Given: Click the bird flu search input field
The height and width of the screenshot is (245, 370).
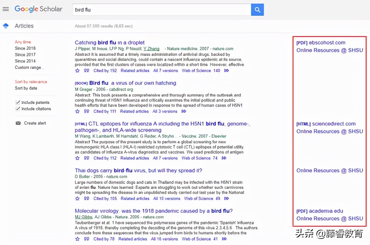Looking at the screenshot, I should point(162,10).
